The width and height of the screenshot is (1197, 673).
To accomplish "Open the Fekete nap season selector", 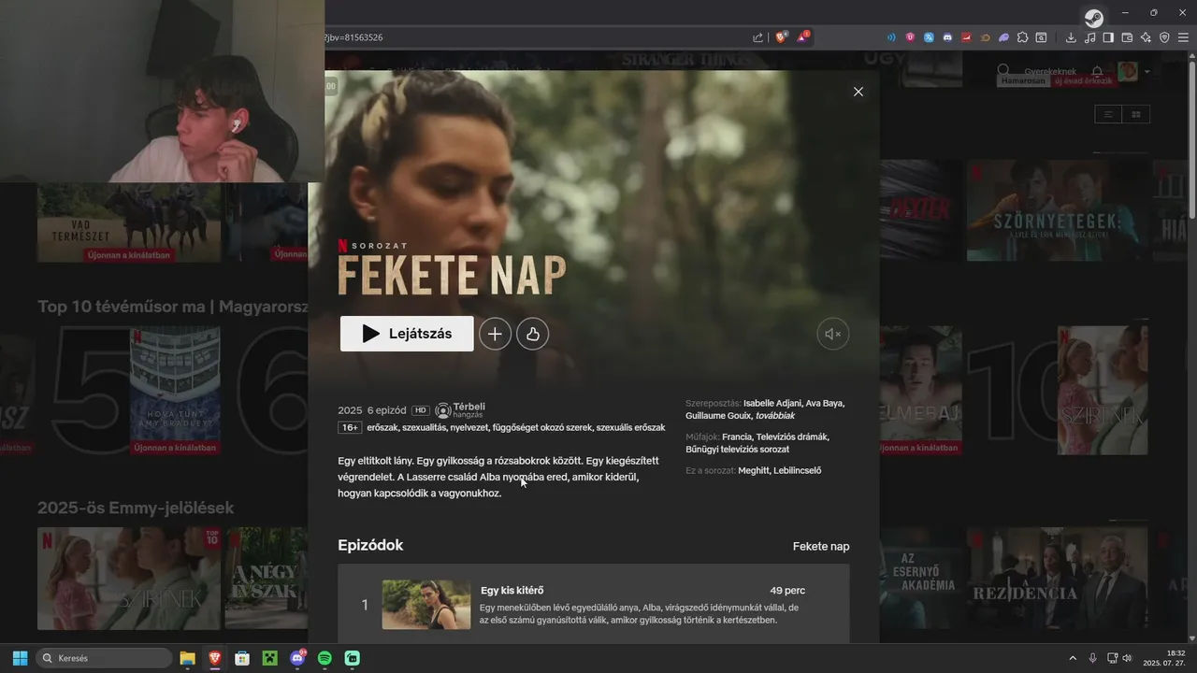I will click(821, 546).
